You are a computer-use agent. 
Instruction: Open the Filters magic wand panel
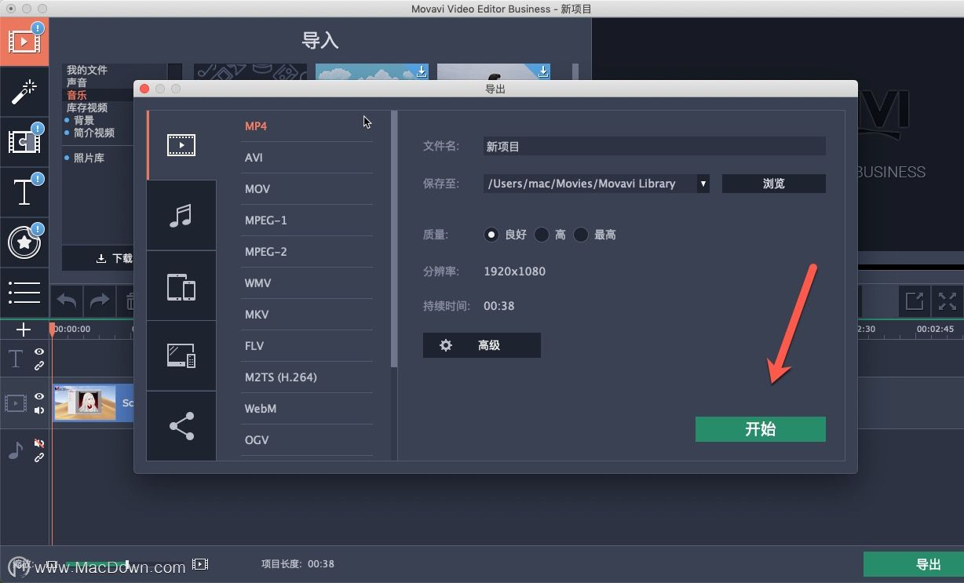(24, 93)
